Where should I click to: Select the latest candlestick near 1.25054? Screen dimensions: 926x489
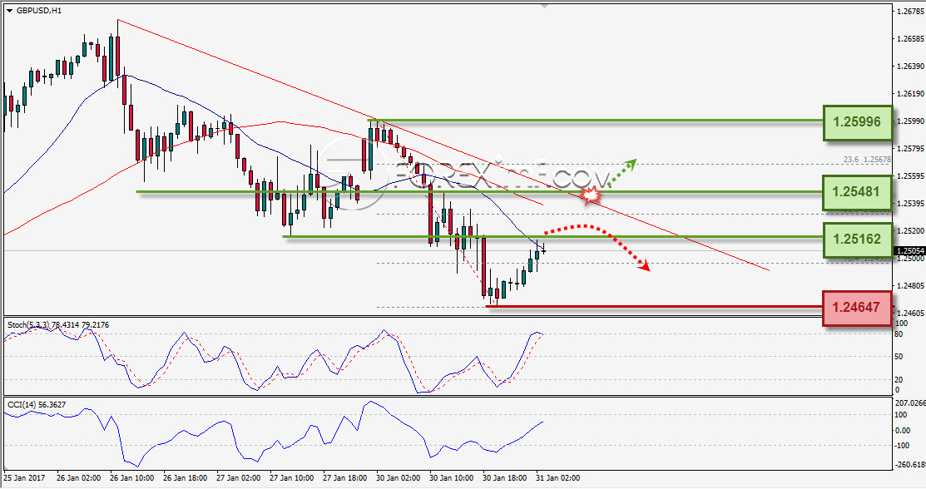coord(543,251)
